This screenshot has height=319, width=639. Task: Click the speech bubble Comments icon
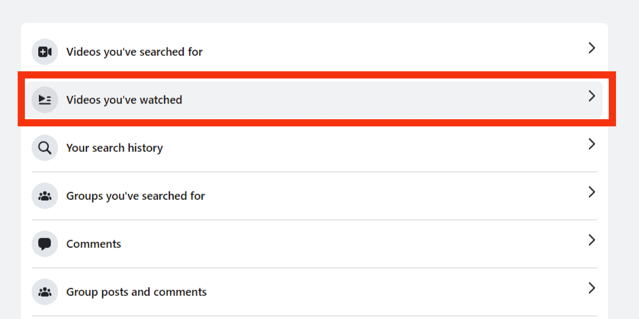click(45, 244)
